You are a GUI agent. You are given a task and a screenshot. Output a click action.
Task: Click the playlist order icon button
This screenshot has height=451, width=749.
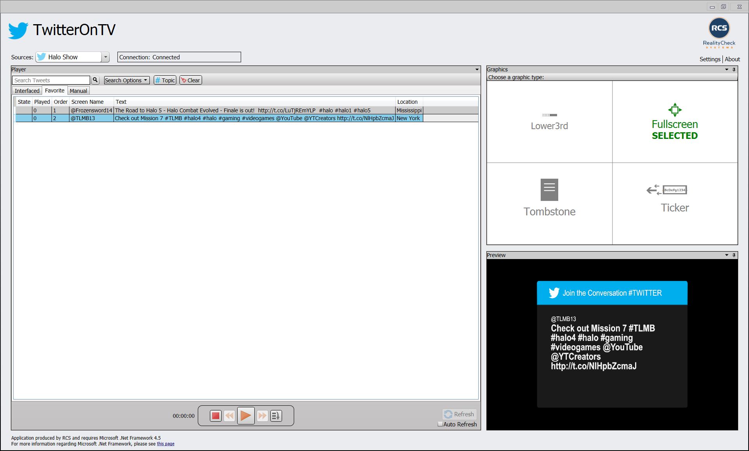[x=276, y=415]
